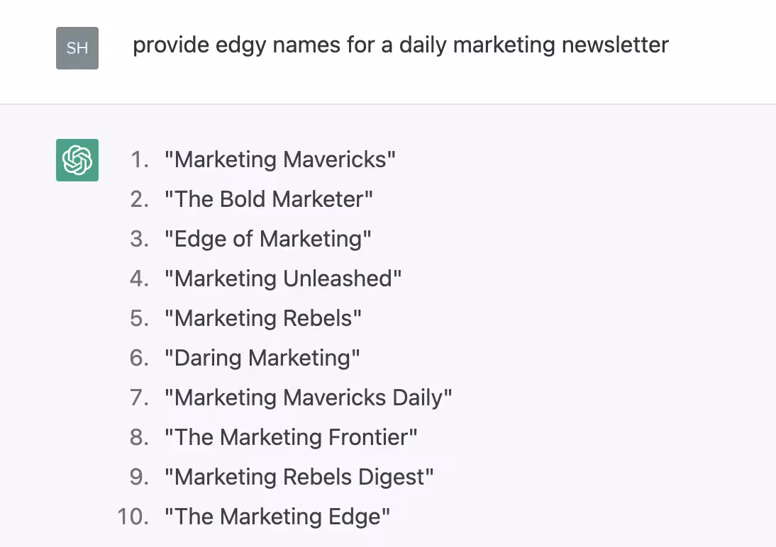Click the SH user avatar
Image resolution: width=776 pixels, height=547 pixels.
point(77,48)
